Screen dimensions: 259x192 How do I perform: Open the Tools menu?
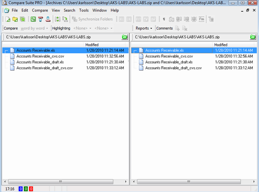pyautogui.click(x=84, y=10)
